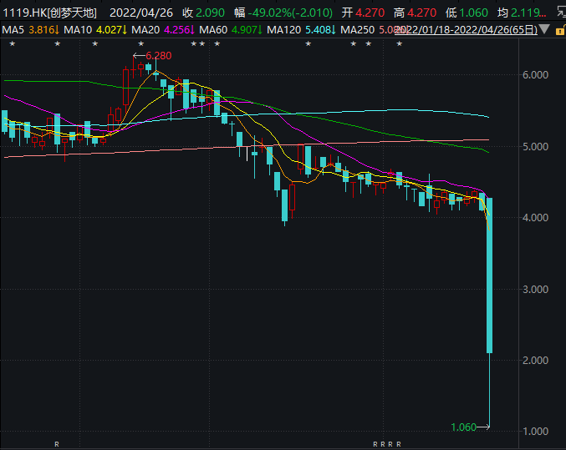Click the rightmost star event marker
The image size is (566, 450).
(400, 43)
